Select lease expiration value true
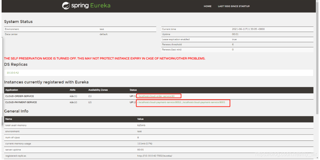 tap(234, 39)
